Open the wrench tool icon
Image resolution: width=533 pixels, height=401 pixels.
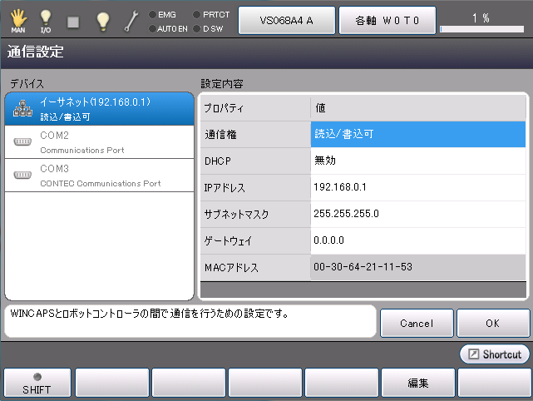[131, 20]
